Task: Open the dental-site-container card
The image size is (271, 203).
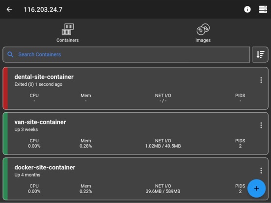Action: tap(135, 88)
